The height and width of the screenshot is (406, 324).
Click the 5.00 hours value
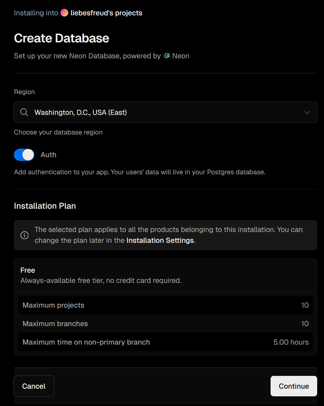tap(291, 342)
